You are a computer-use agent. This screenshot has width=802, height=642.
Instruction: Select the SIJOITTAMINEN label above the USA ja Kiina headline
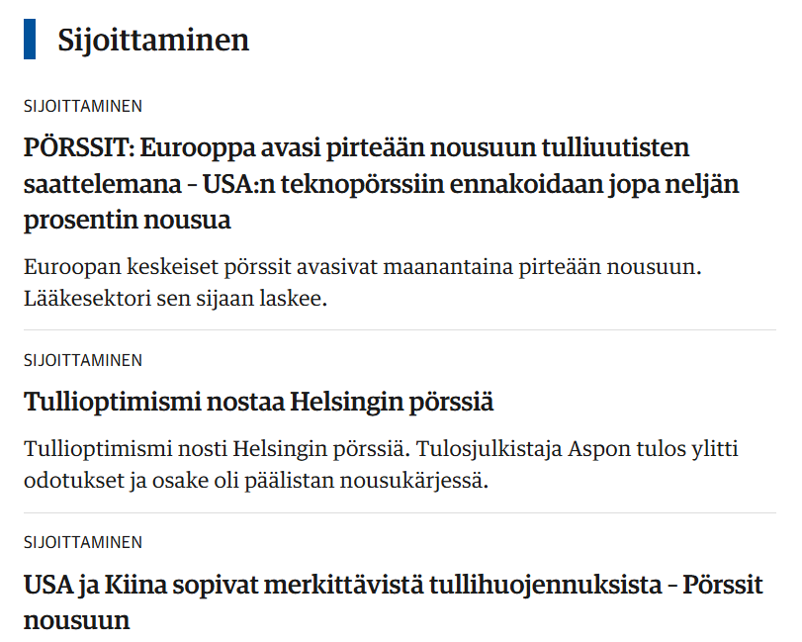point(83,542)
